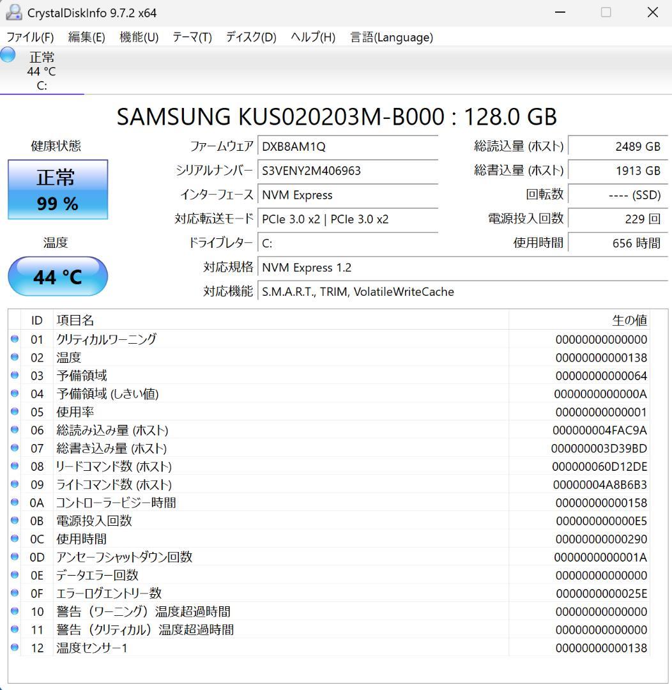
Task: Open the ディスク(D) menu to switch drives
Action: (249, 37)
